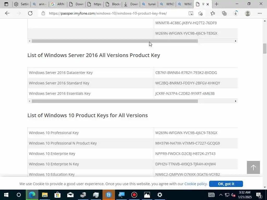Select key WC2BQ-8NRM3-FDDYY-2BFGV-KHKQY

(188, 83)
